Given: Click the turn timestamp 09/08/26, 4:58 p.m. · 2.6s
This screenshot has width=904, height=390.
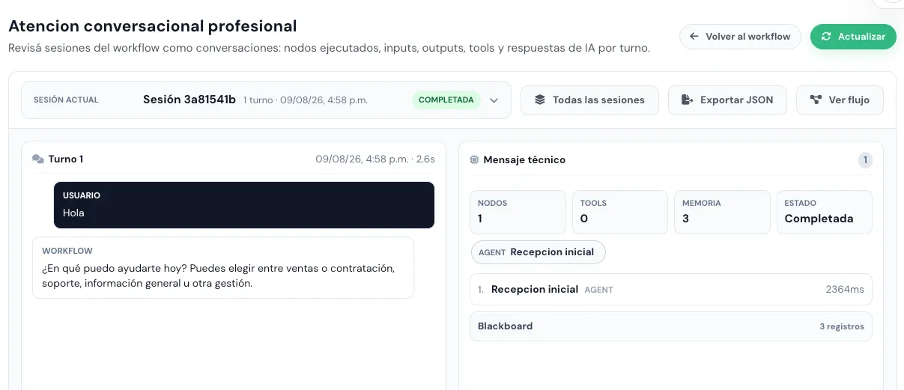Looking at the screenshot, I should pyautogui.click(x=375, y=159).
